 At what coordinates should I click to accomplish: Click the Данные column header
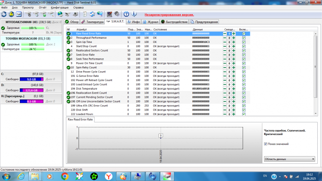[207, 30]
